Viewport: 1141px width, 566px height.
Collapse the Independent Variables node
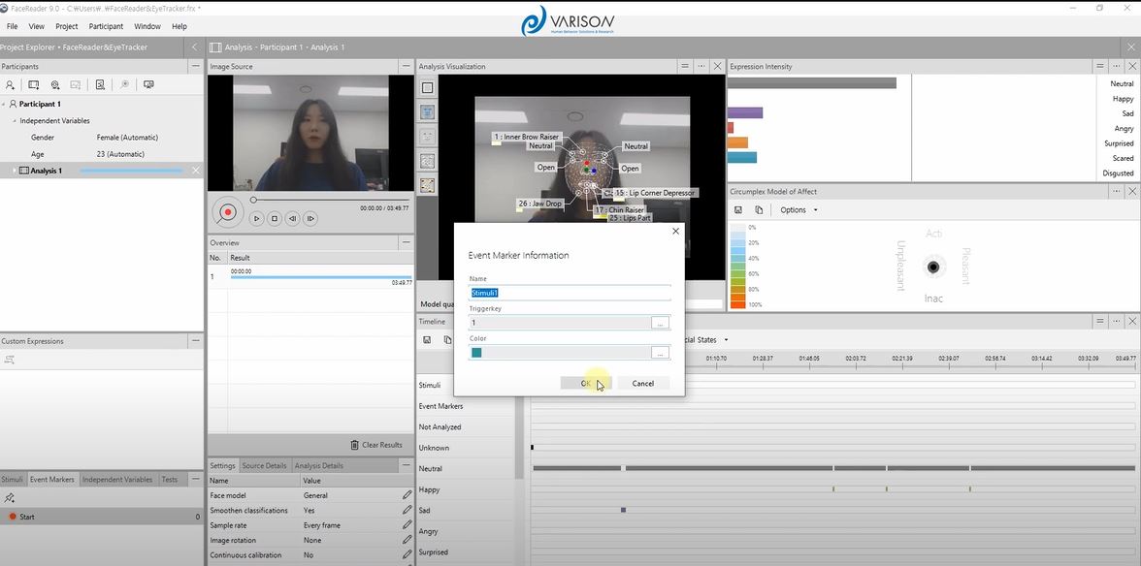pyautogui.click(x=15, y=120)
